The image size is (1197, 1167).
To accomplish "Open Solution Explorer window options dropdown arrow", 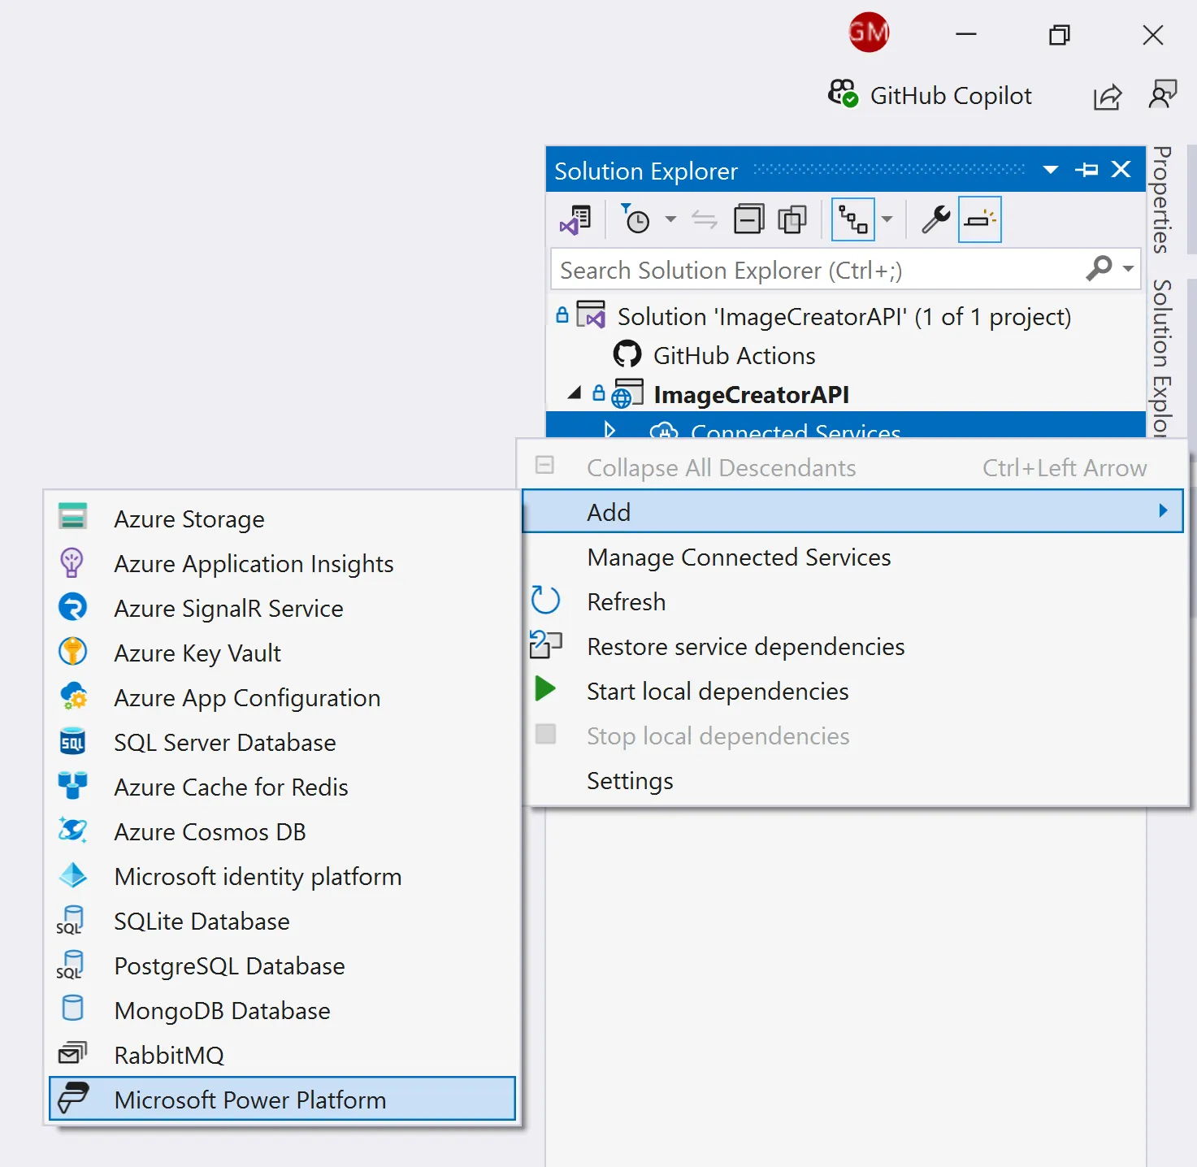I will point(1050,170).
